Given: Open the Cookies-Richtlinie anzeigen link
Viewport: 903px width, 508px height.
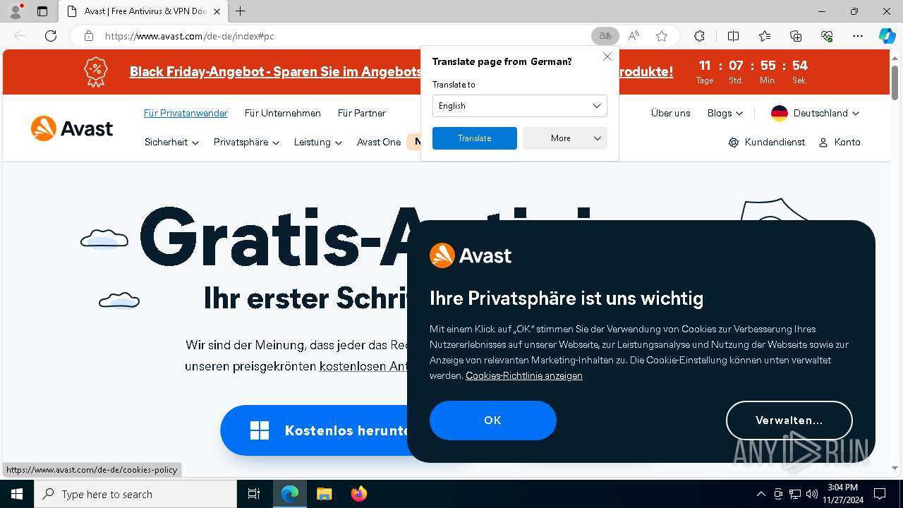Looking at the screenshot, I should point(524,375).
